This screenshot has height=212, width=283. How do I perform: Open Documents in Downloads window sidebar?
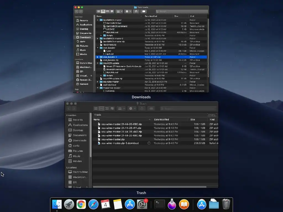pyautogui.click(x=84, y=33)
